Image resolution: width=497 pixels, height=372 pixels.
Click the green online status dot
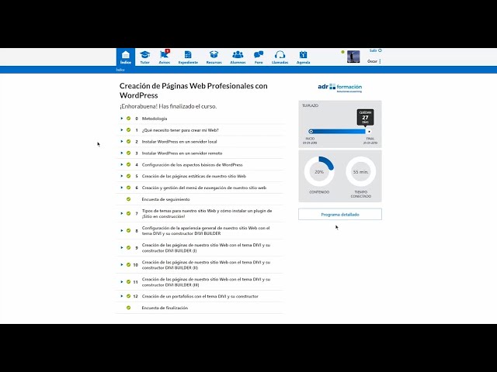click(x=342, y=52)
